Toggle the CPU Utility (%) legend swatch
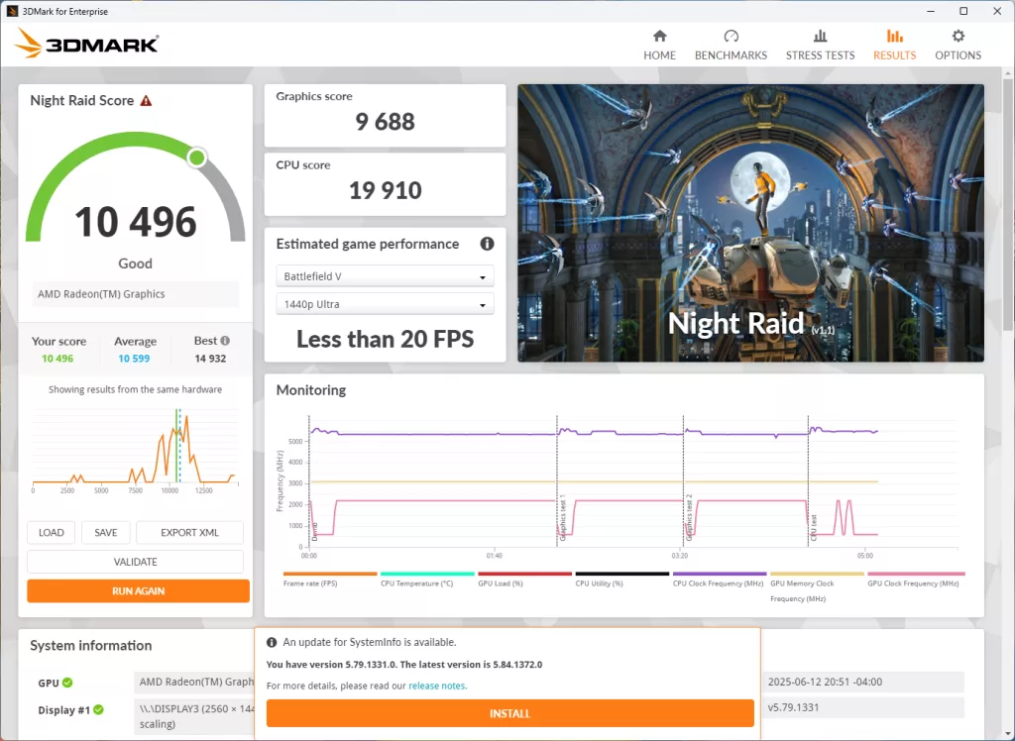Image resolution: width=1015 pixels, height=741 pixels. [622, 574]
